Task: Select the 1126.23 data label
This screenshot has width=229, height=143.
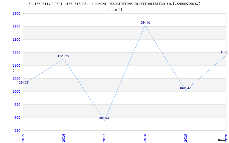Action: click(x=63, y=56)
